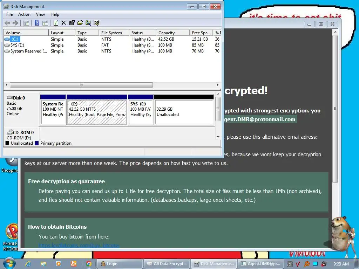
Task: Sort by the Type column header
Action: (87, 33)
